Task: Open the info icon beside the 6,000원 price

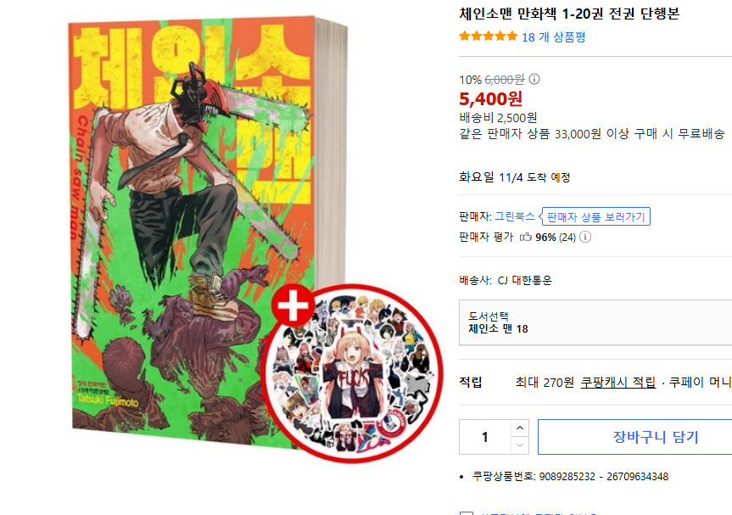Action: (534, 79)
